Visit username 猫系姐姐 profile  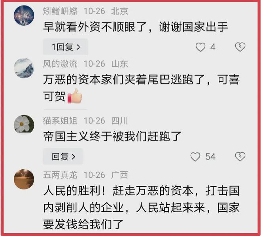pyautogui.click(x=60, y=121)
